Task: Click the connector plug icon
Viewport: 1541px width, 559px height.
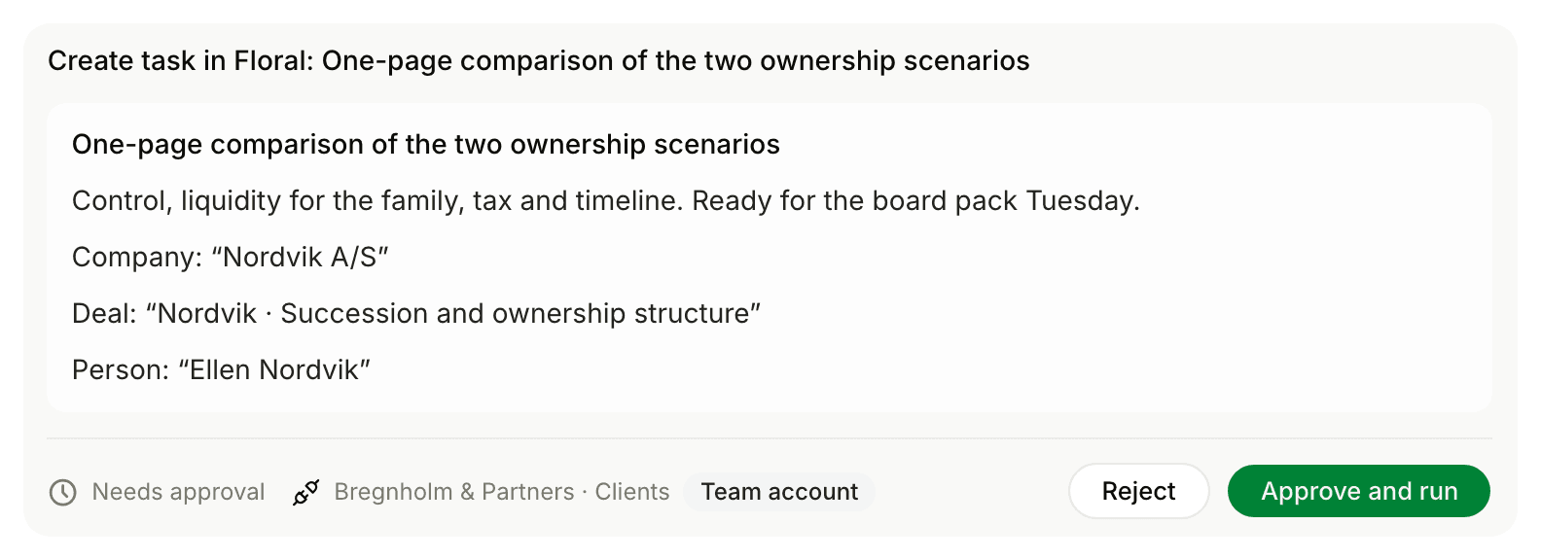Action: [305, 492]
